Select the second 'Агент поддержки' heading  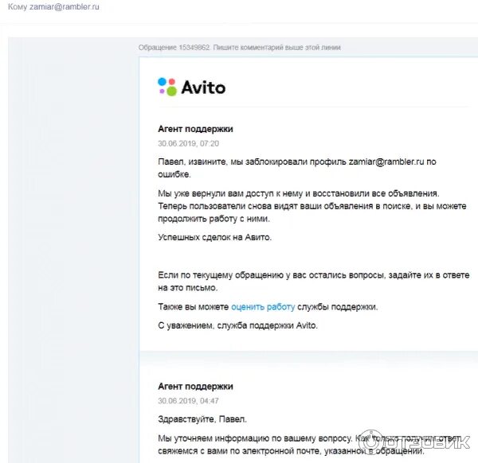195,387
